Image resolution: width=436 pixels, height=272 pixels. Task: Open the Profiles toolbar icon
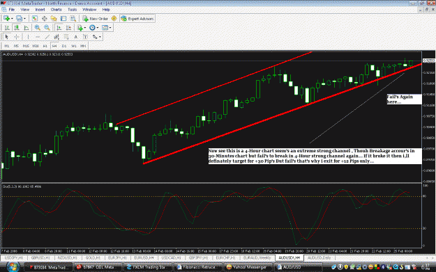[19, 19]
